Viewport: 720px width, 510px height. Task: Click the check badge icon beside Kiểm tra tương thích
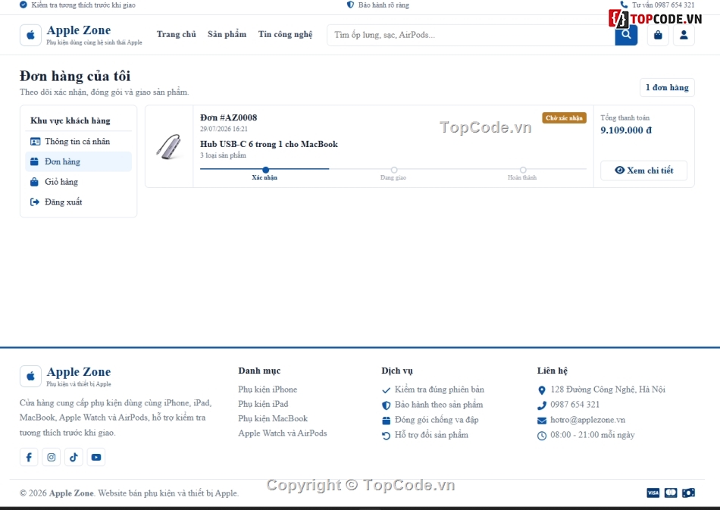coord(23,5)
